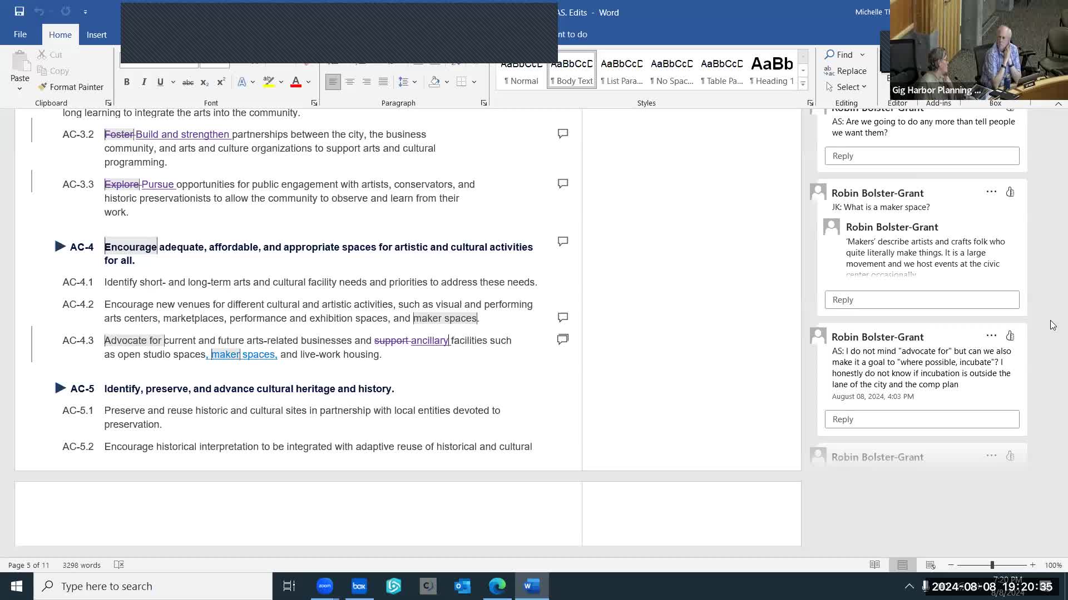
Task: Open more options on maker space comment
Action: tap(991, 192)
